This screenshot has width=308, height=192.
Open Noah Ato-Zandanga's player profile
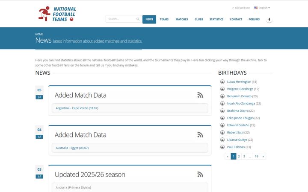241,103
